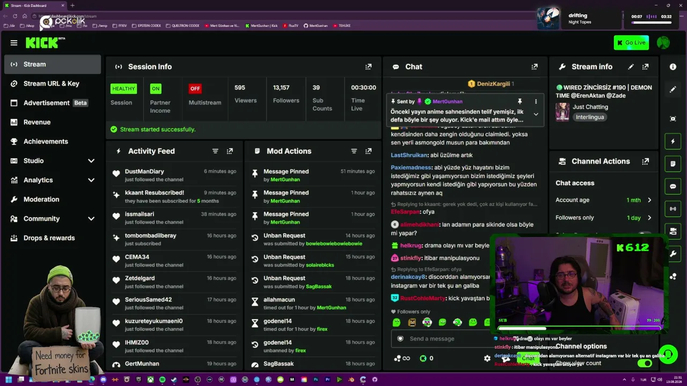This screenshot has height=386, width=687.
Task: Open the MertGunhan | Kick bookmark
Action: tap(261, 26)
